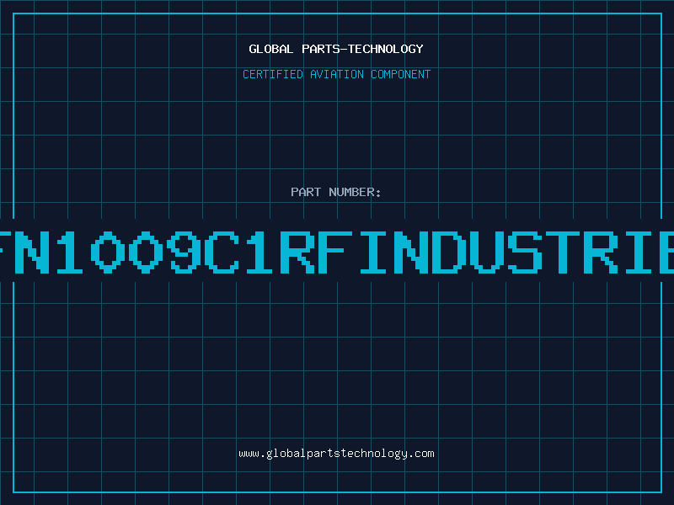The image size is (674, 505).
Task: Click the 'PART NUMBER:' label
Action: 336,192
